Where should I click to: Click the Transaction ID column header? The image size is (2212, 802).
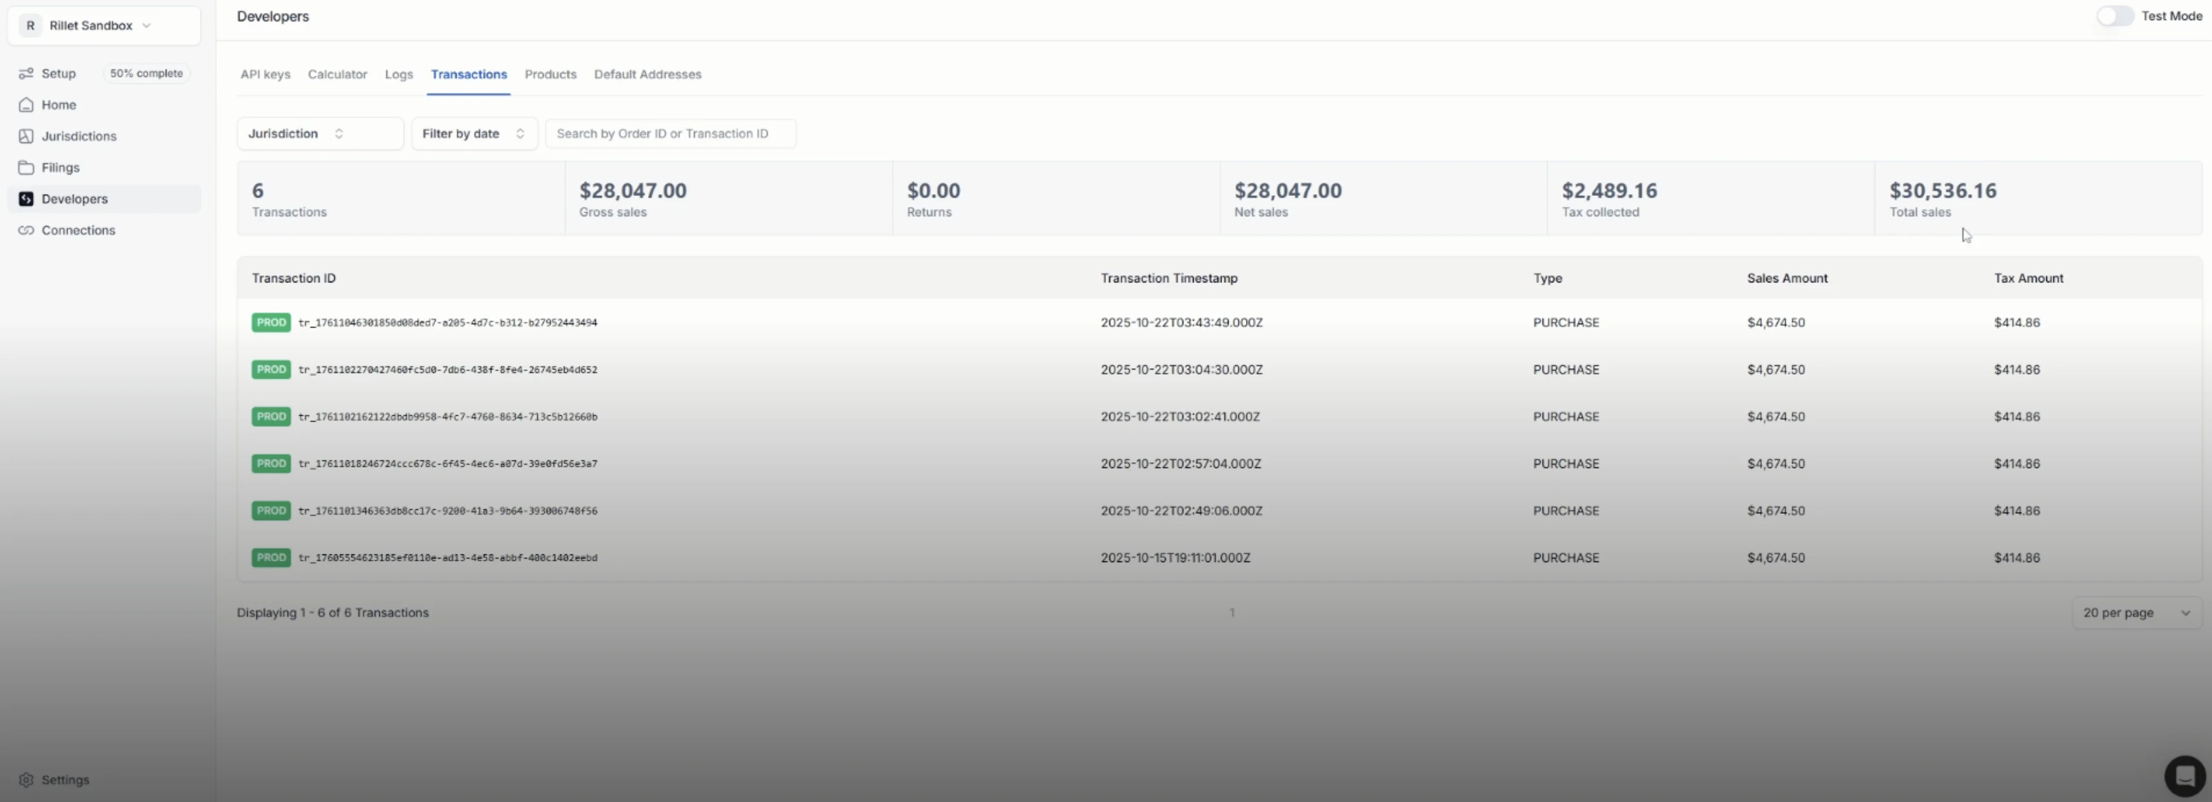tap(293, 279)
